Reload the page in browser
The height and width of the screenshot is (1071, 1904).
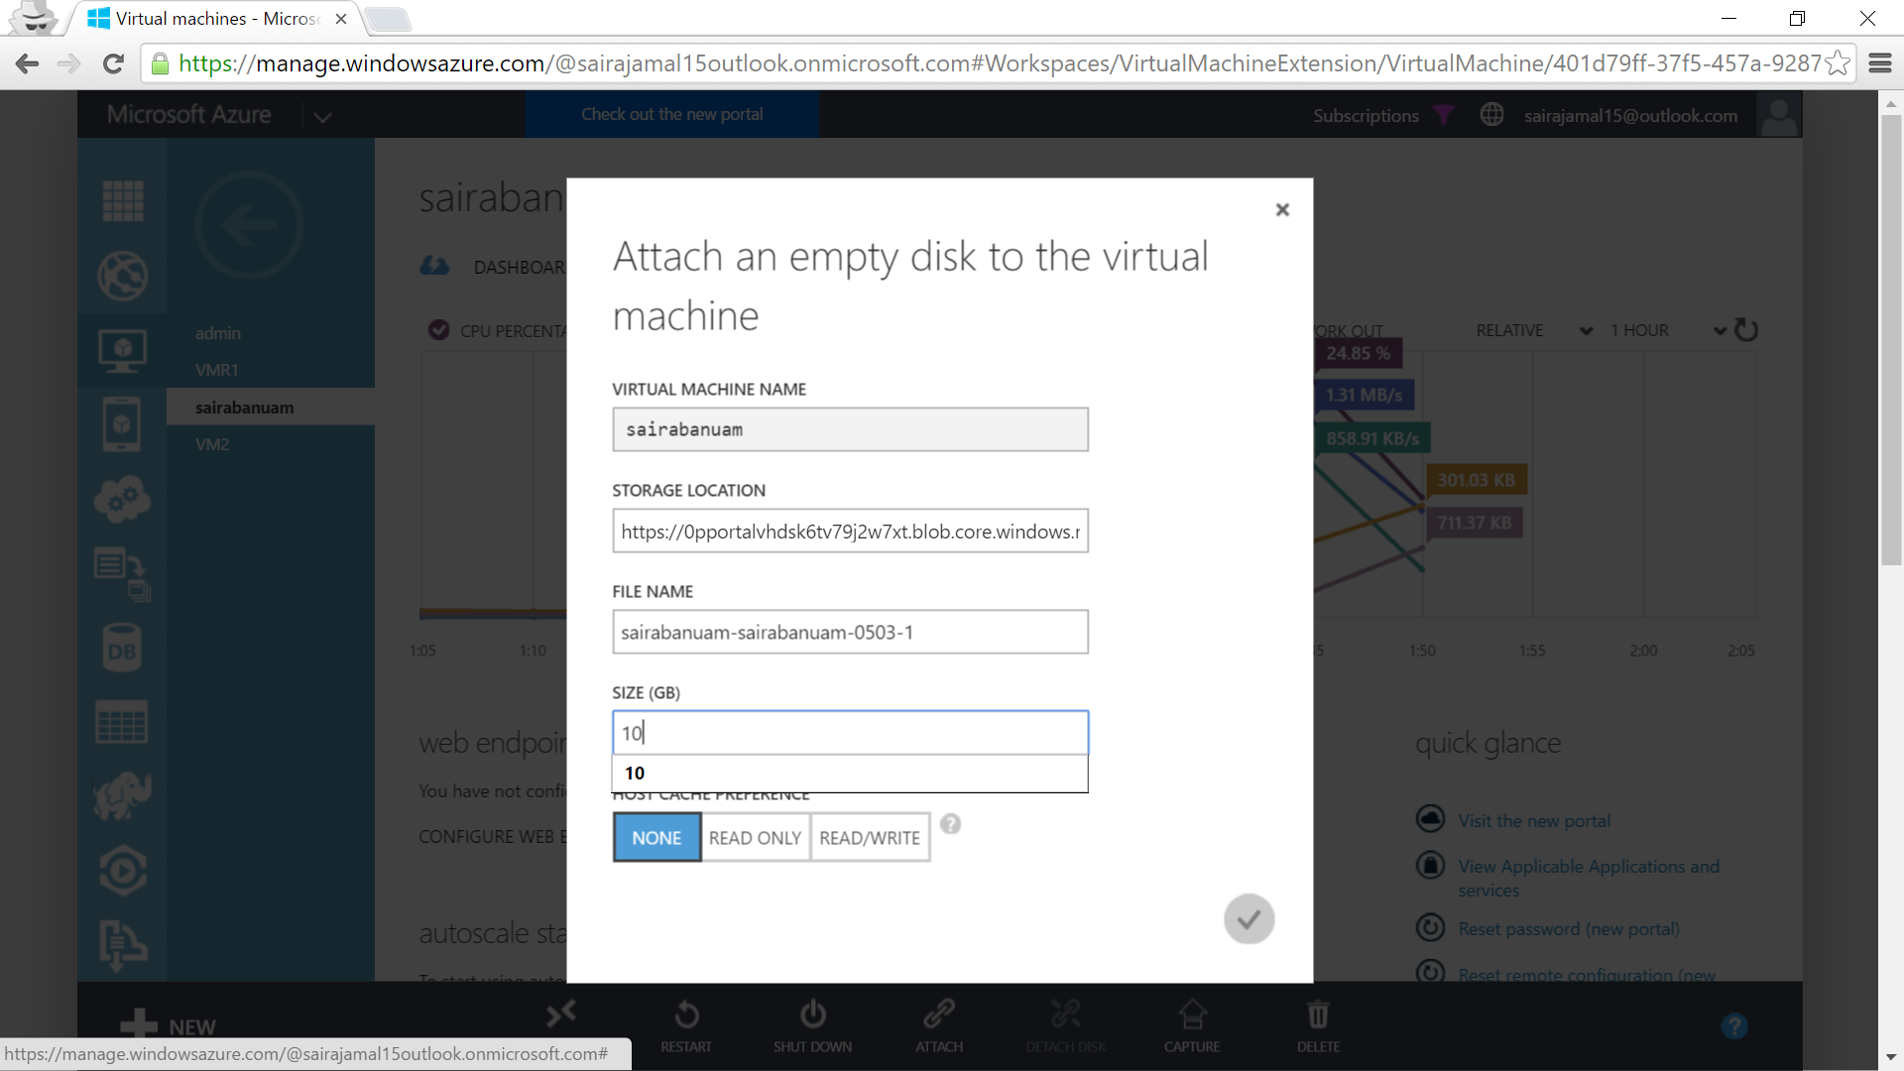point(113,63)
